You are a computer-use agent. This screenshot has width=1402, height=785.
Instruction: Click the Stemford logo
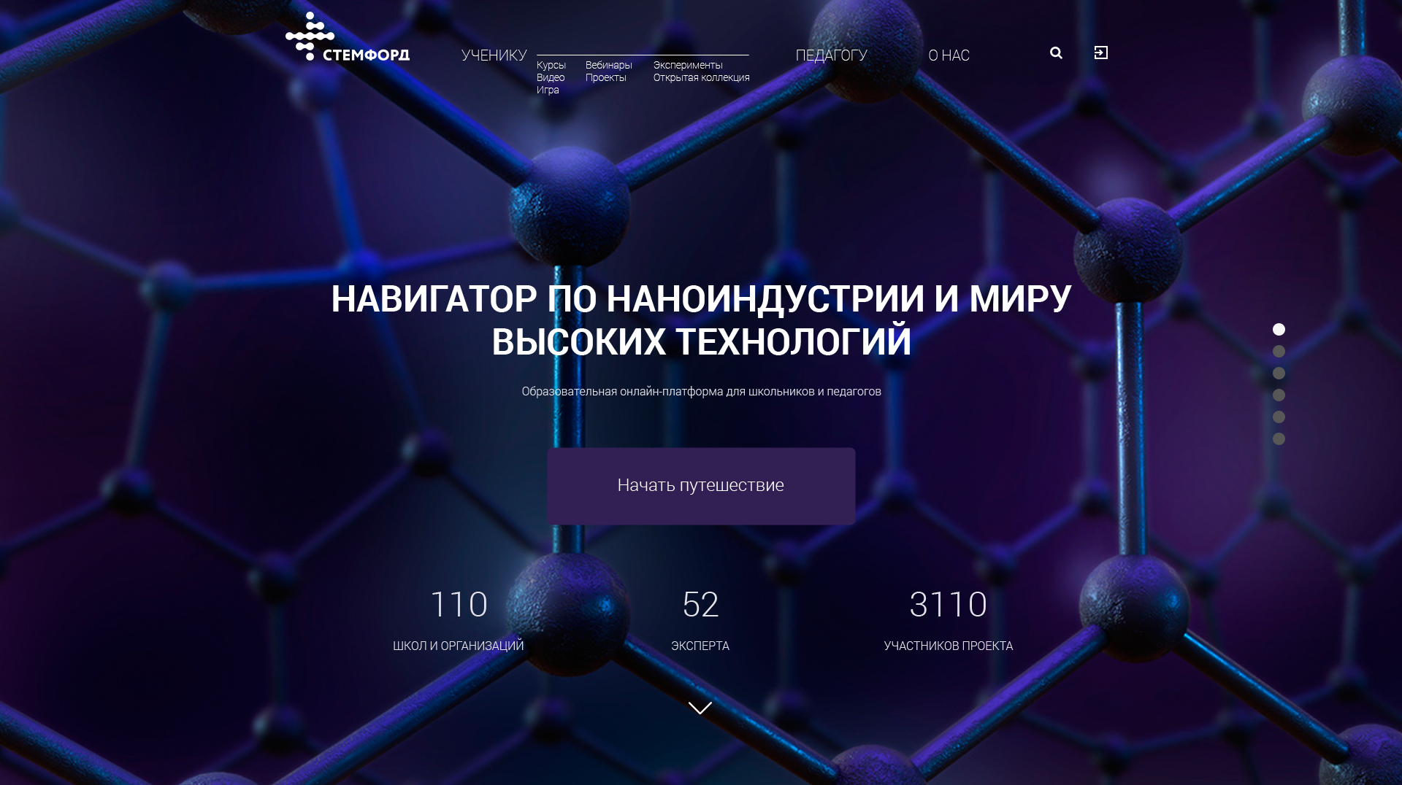[347, 38]
